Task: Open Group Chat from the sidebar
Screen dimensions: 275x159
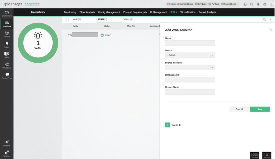Action: pos(6,76)
